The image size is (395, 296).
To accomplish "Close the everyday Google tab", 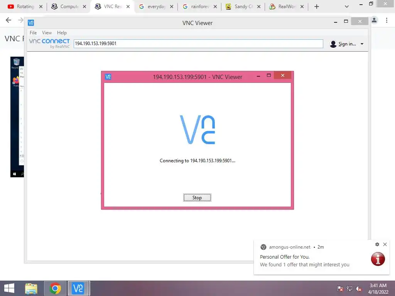I will (x=172, y=7).
